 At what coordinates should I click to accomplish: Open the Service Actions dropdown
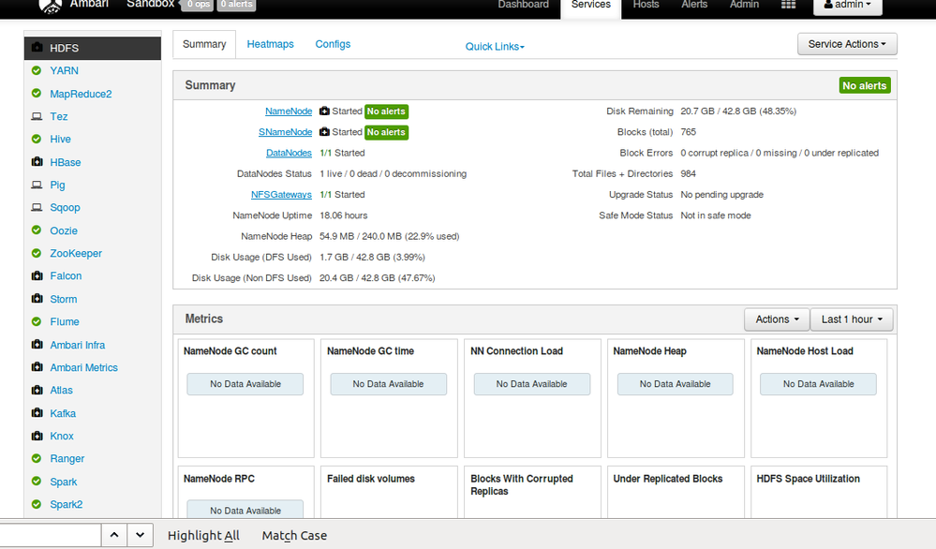847,44
